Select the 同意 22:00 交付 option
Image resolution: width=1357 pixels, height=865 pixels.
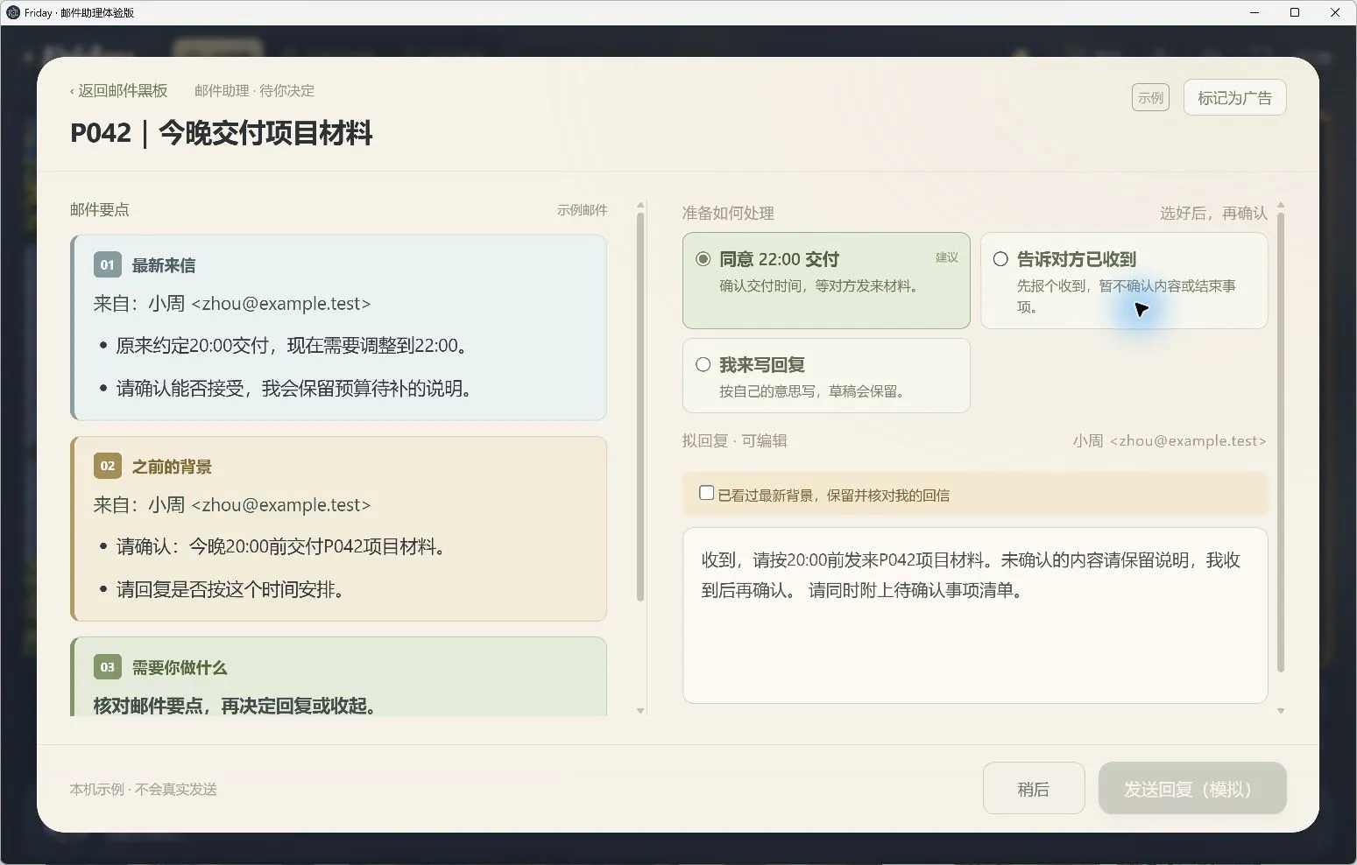(x=826, y=280)
